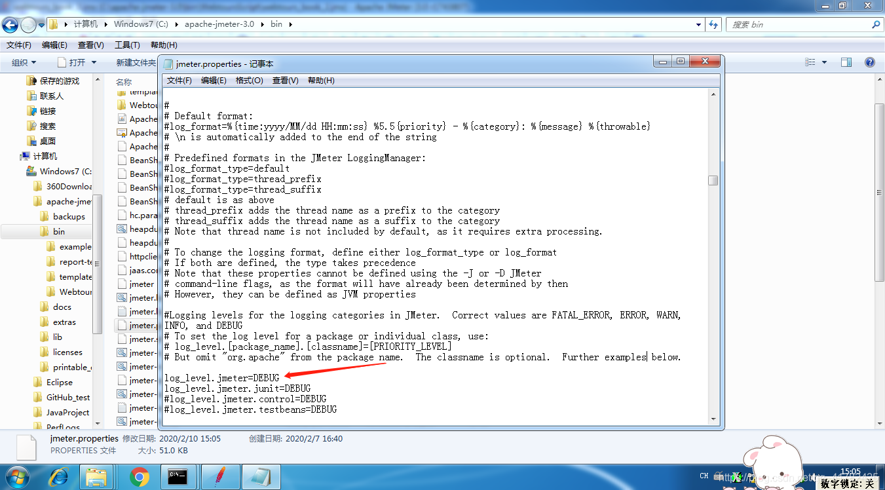Switch to JMeter feather taskbar icon
The image size is (885, 490).
coord(221,476)
